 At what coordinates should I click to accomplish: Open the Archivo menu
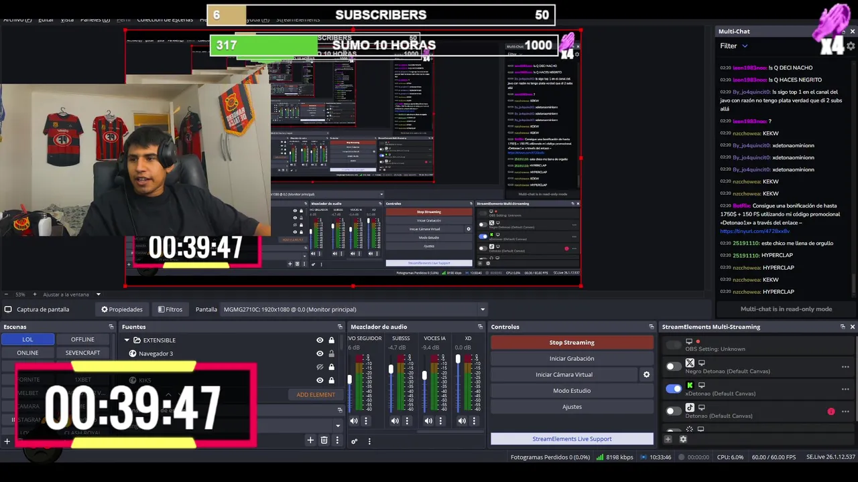pyautogui.click(x=17, y=19)
